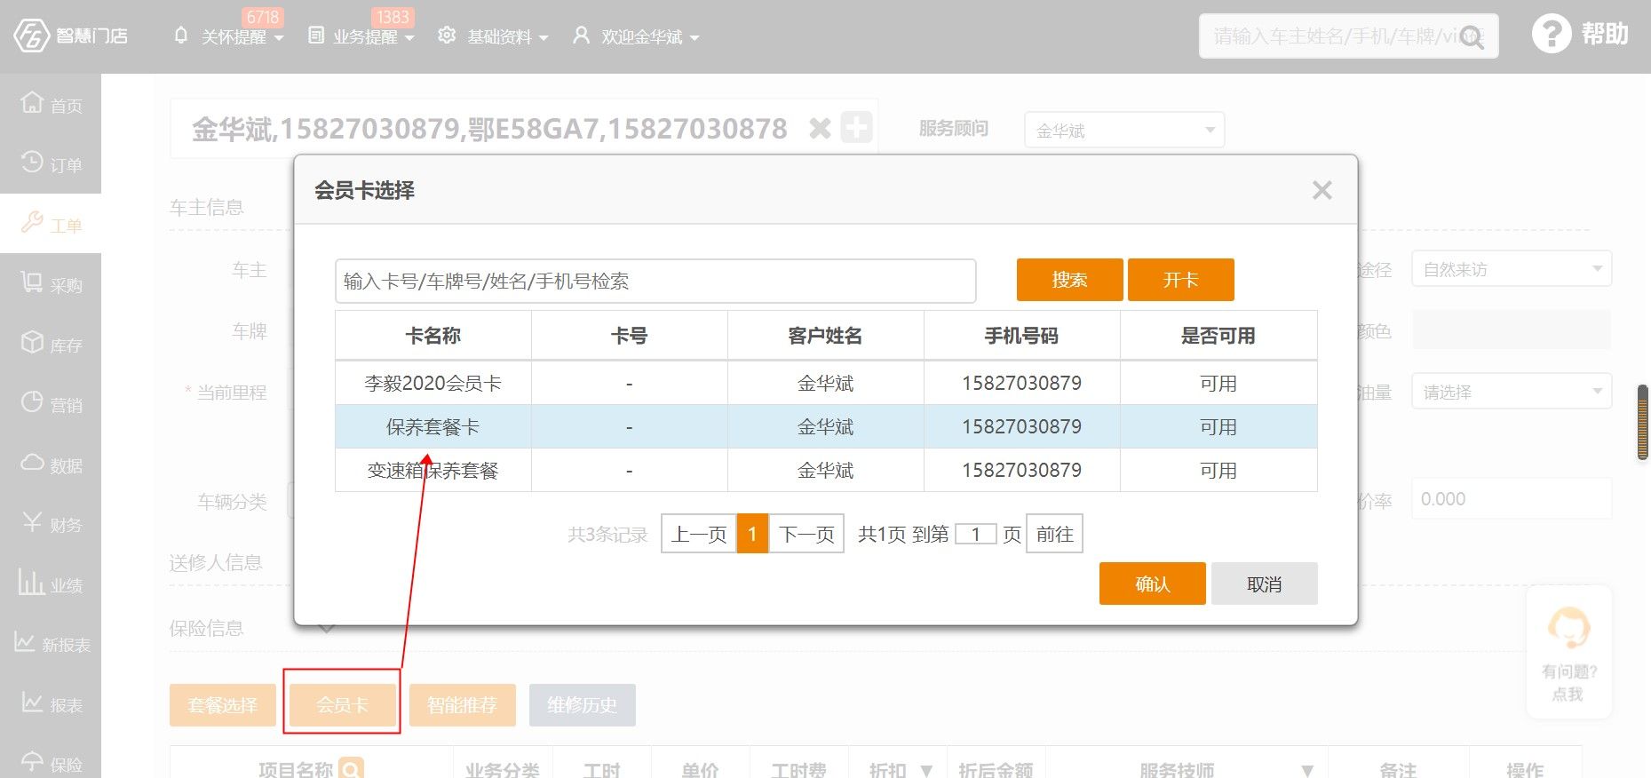This screenshot has width=1651, height=778.
Task: Click the 前往 go-to-page button
Action: (1054, 534)
